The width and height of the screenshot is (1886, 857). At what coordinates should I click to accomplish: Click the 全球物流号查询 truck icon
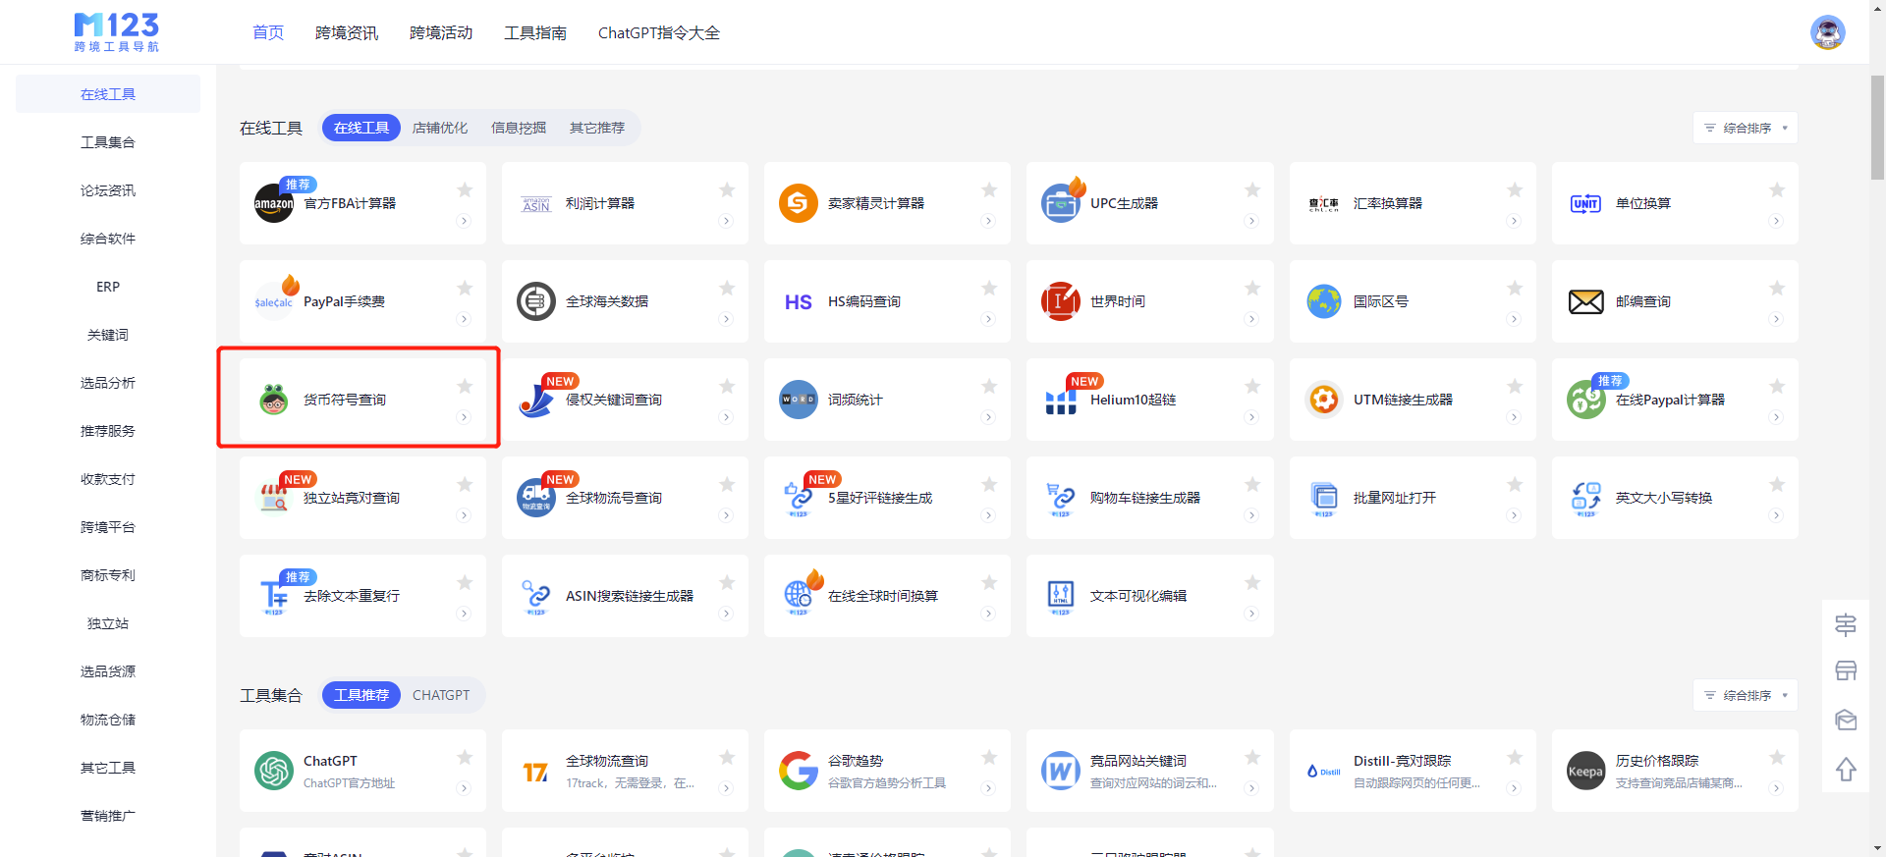point(536,498)
